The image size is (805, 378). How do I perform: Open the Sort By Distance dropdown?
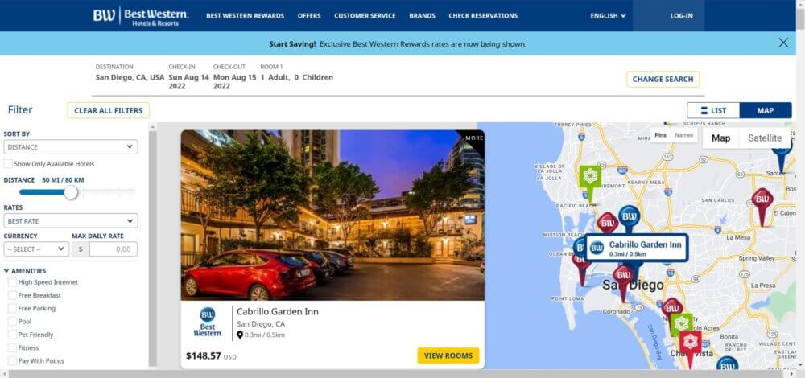click(71, 146)
